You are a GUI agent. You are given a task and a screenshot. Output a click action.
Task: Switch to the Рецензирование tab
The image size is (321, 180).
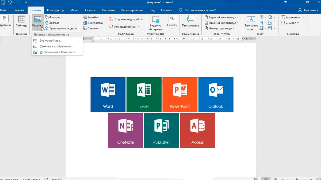point(132,10)
